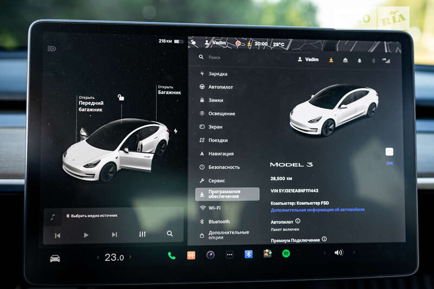
Task: Raise volume with the right arrow
Action: click(x=354, y=252)
